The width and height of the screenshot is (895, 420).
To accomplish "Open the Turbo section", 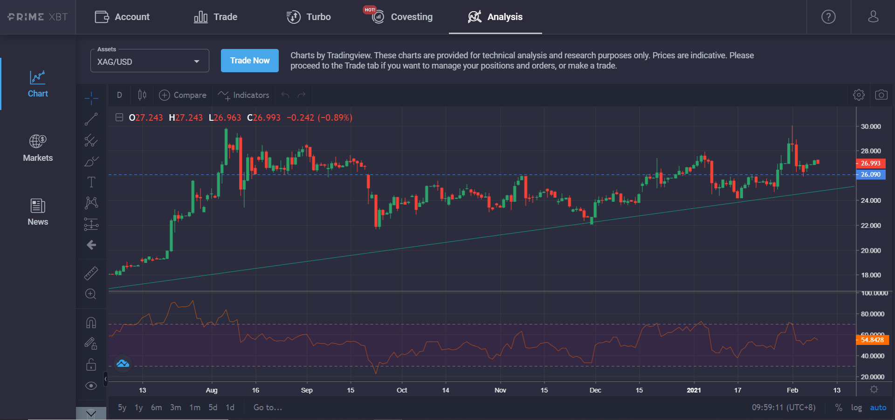I will tap(318, 17).
